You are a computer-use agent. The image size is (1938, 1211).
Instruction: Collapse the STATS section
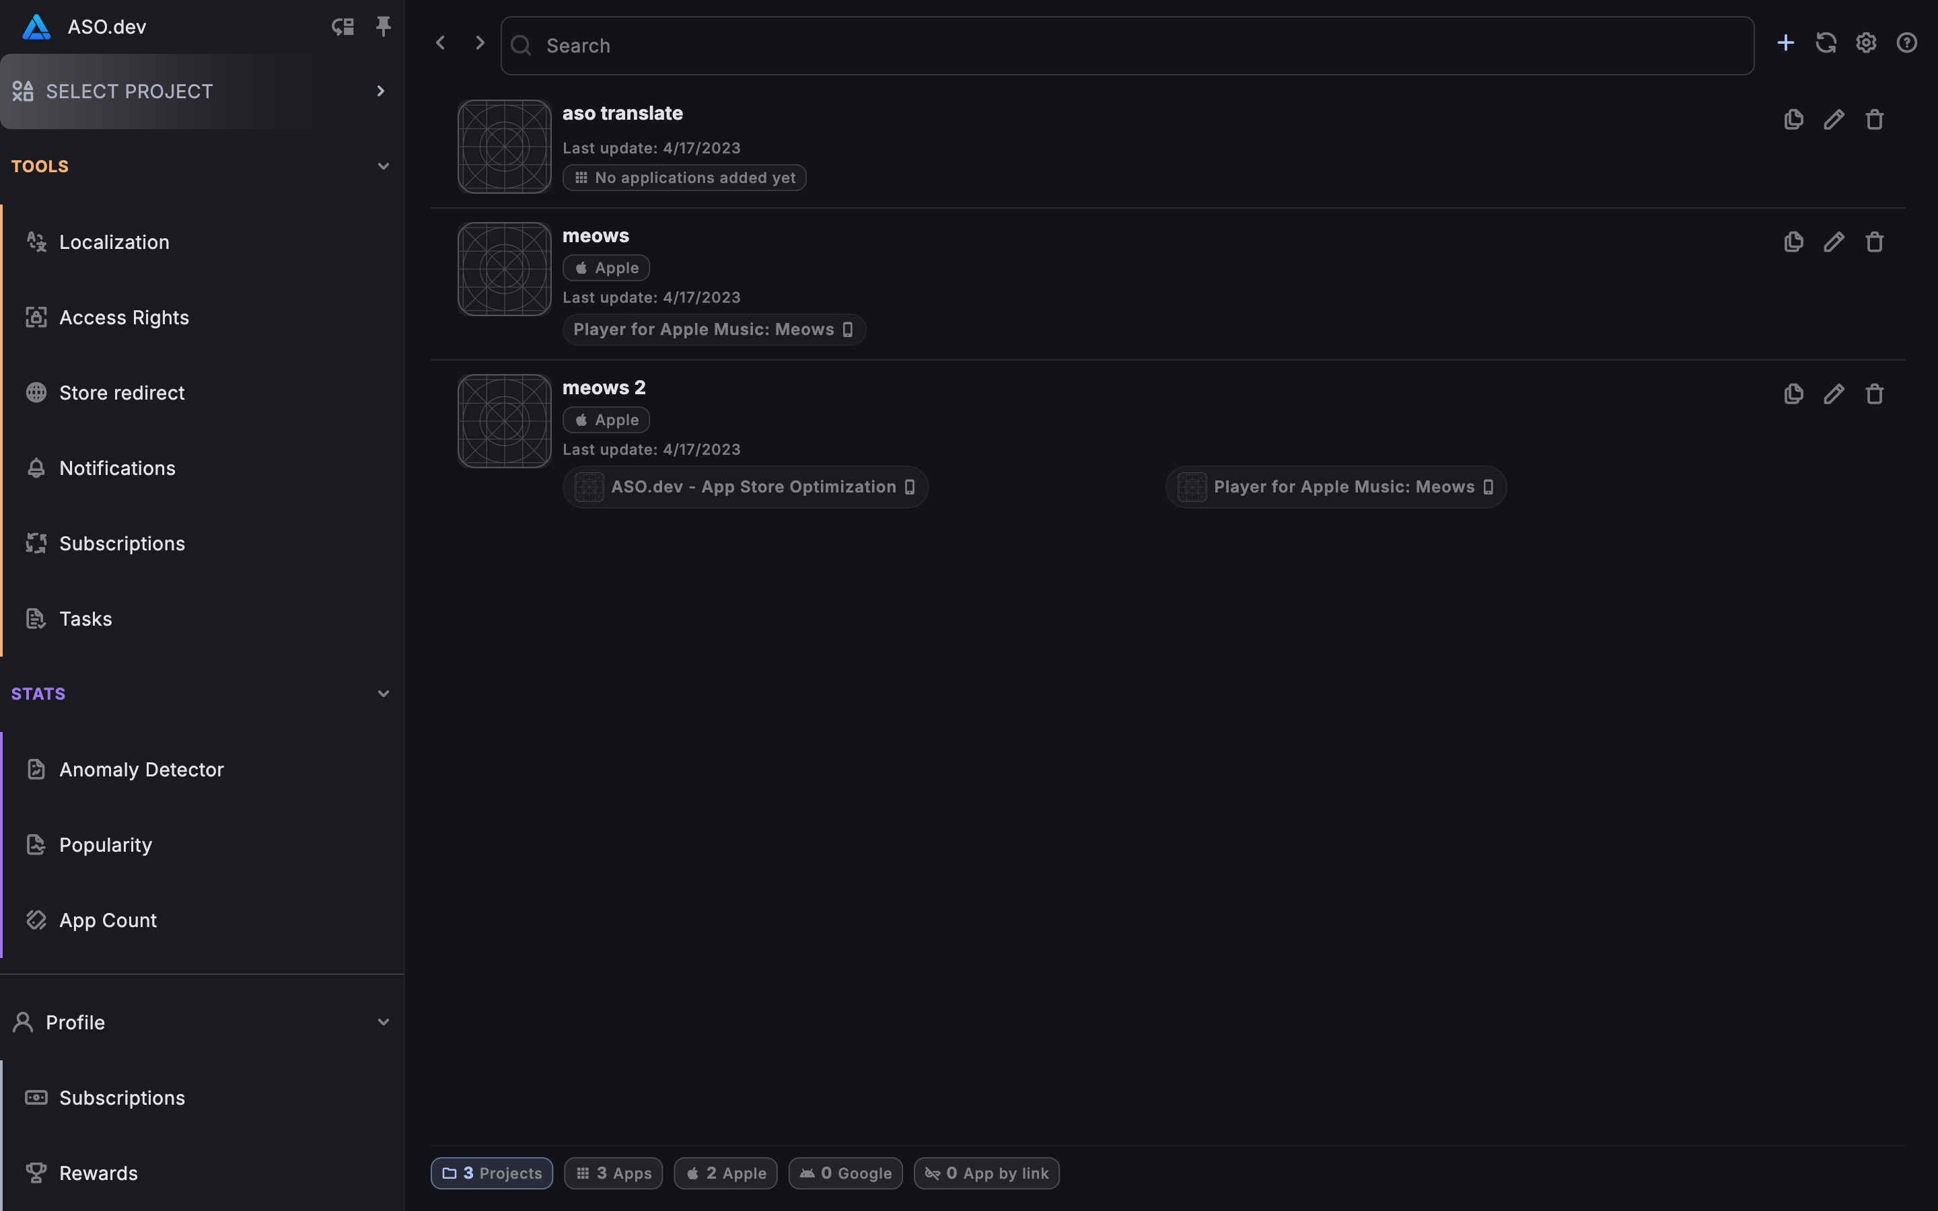pos(384,694)
